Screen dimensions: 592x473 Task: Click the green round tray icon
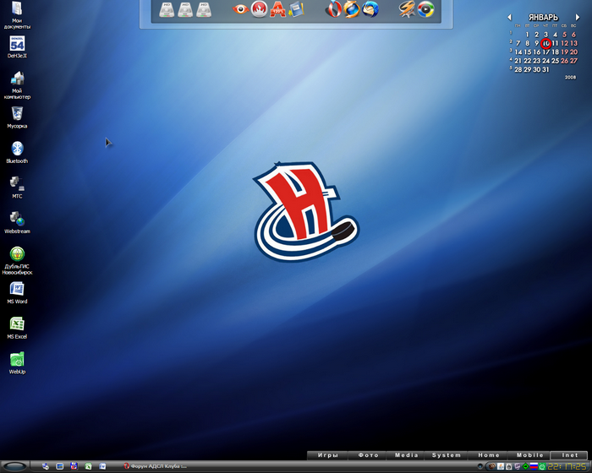click(543, 466)
